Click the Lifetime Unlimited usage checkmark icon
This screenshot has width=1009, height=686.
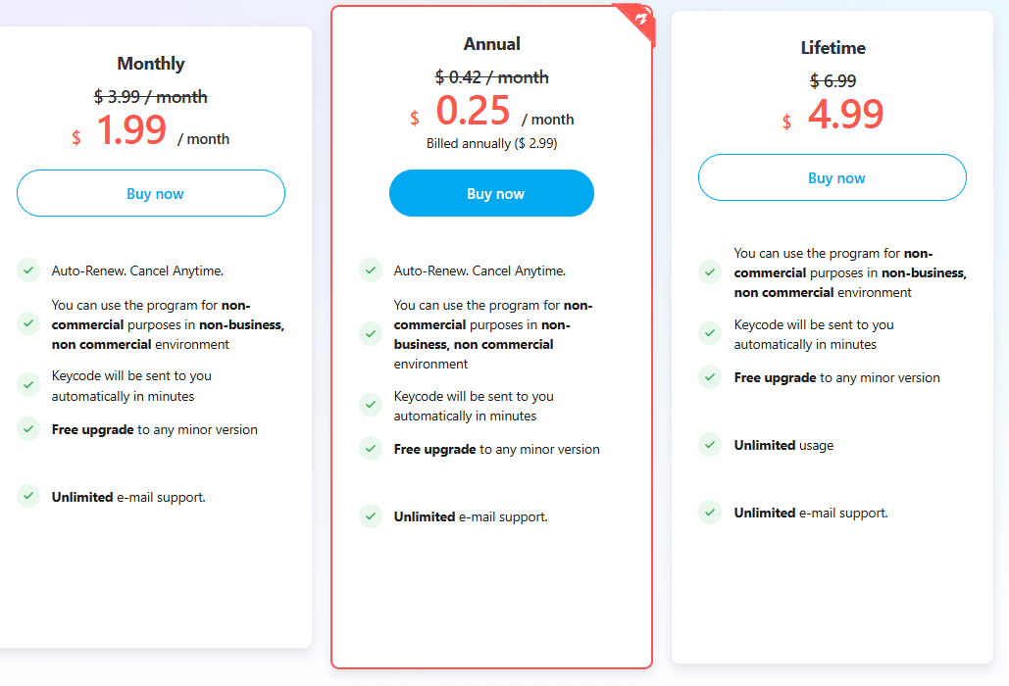click(x=710, y=445)
